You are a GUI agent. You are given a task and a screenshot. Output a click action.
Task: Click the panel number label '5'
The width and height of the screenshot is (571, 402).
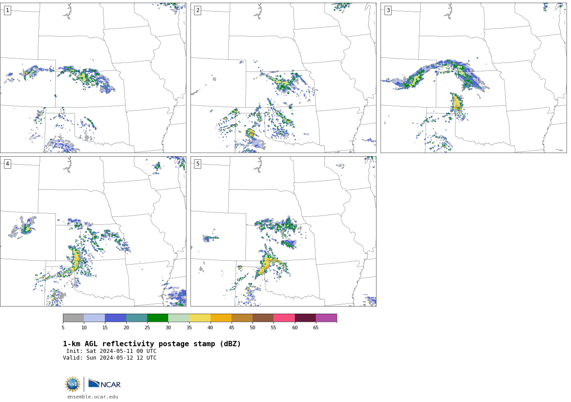coord(198,164)
